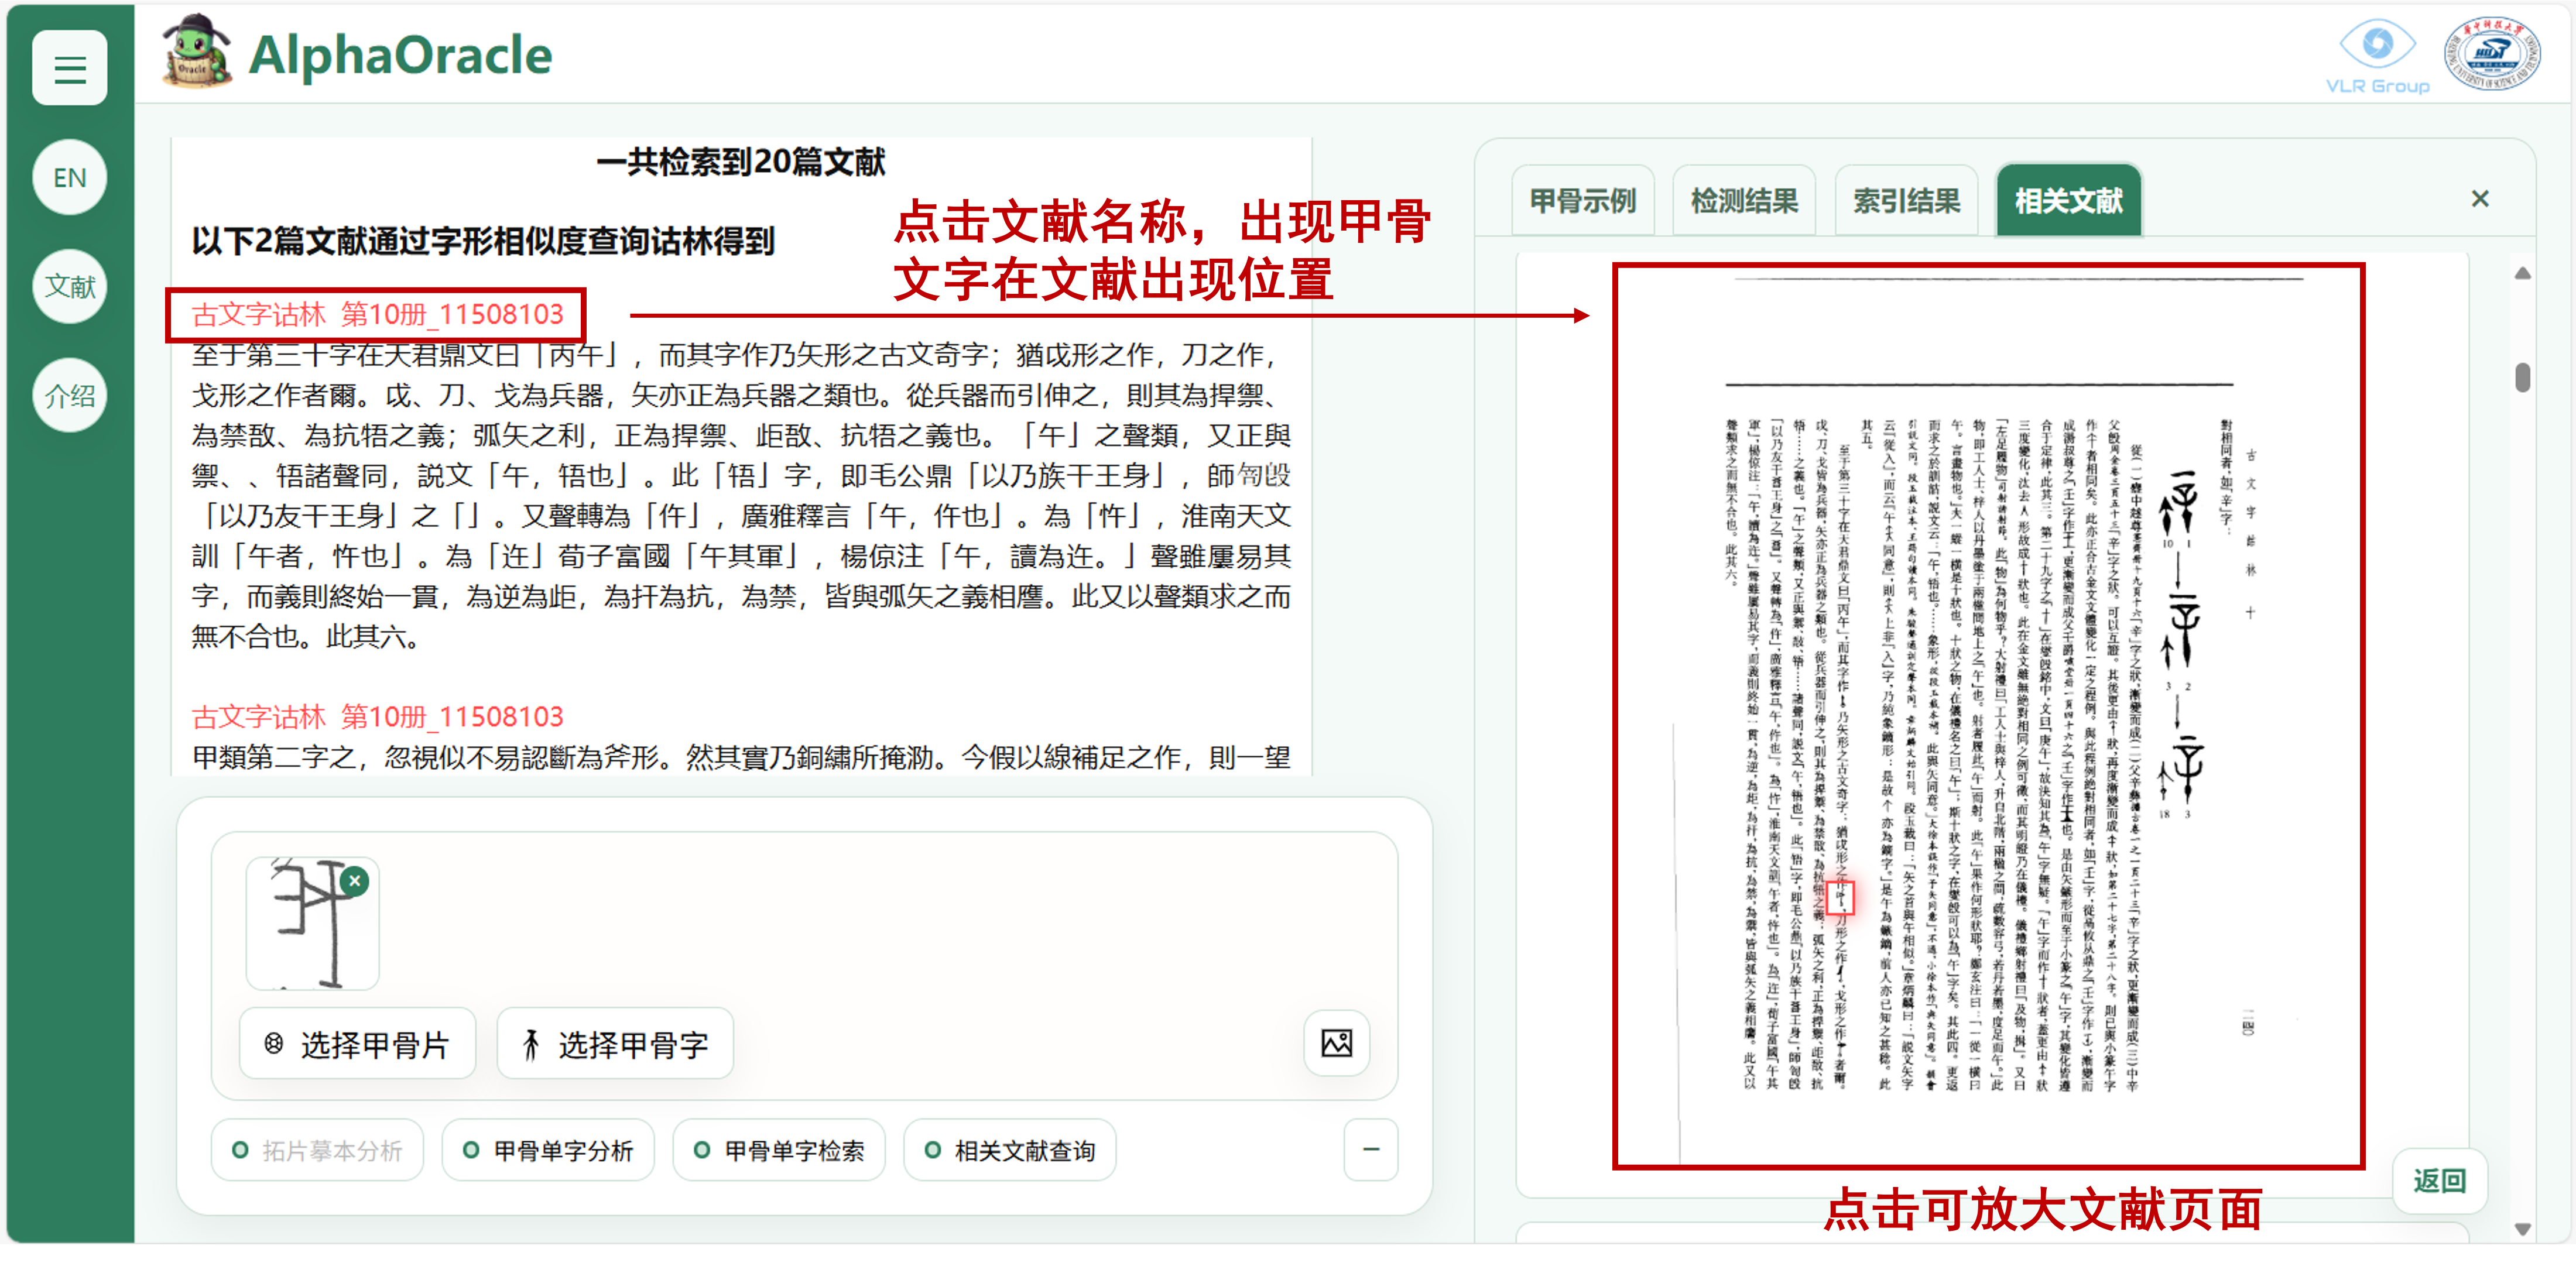This screenshot has width=2576, height=1266.
Task: Switch to the 检测结果 tab
Action: [x=1744, y=201]
